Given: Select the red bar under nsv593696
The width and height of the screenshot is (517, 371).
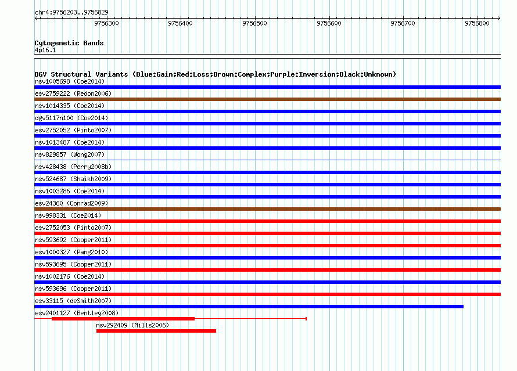Looking at the screenshot, I should (x=267, y=294).
